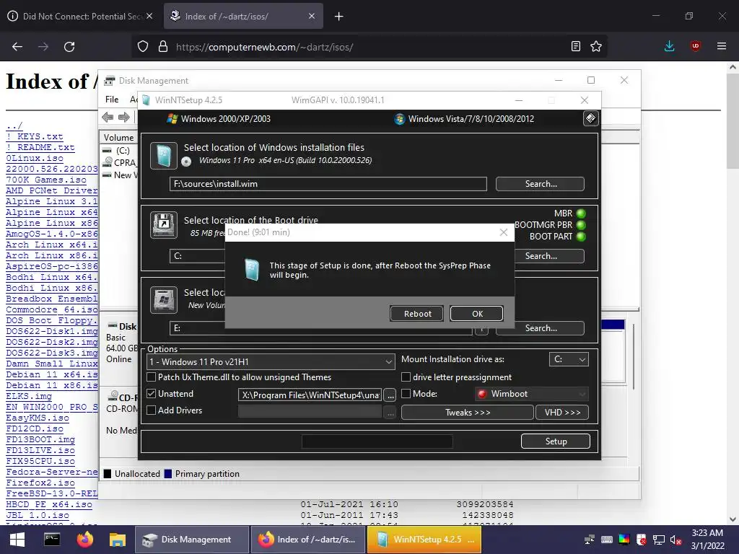This screenshot has width=739, height=554.
Task: Click the Setup button in WinNTSetup
Action: (x=556, y=441)
